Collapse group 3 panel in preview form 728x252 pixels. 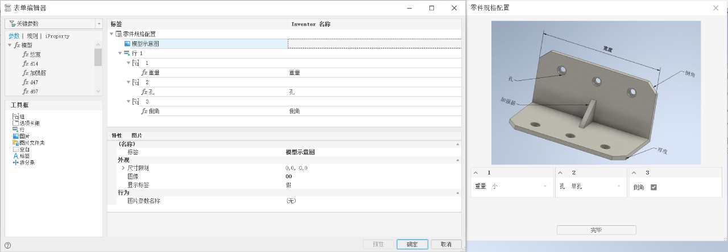pyautogui.click(x=634, y=172)
